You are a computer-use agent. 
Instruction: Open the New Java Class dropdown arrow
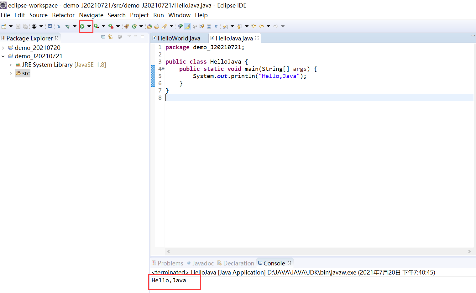coord(141,26)
